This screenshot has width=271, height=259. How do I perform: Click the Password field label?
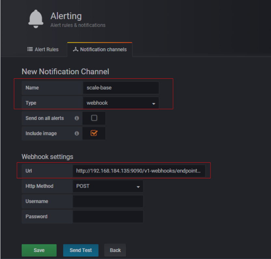(x=36, y=217)
